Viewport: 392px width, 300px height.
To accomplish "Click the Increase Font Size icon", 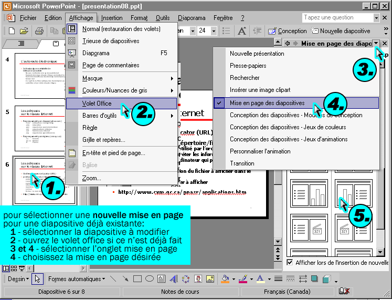I will point(242,31).
